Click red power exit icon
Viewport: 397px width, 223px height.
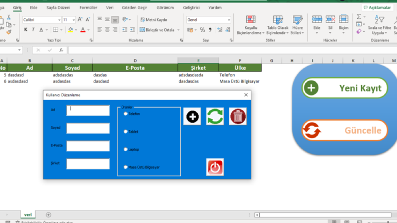pyautogui.click(x=215, y=167)
